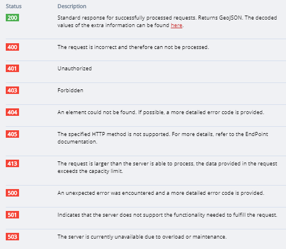Select the 501 status code badge

[12, 215]
